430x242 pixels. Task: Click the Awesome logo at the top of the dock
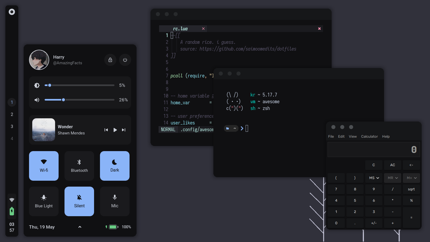point(12,12)
